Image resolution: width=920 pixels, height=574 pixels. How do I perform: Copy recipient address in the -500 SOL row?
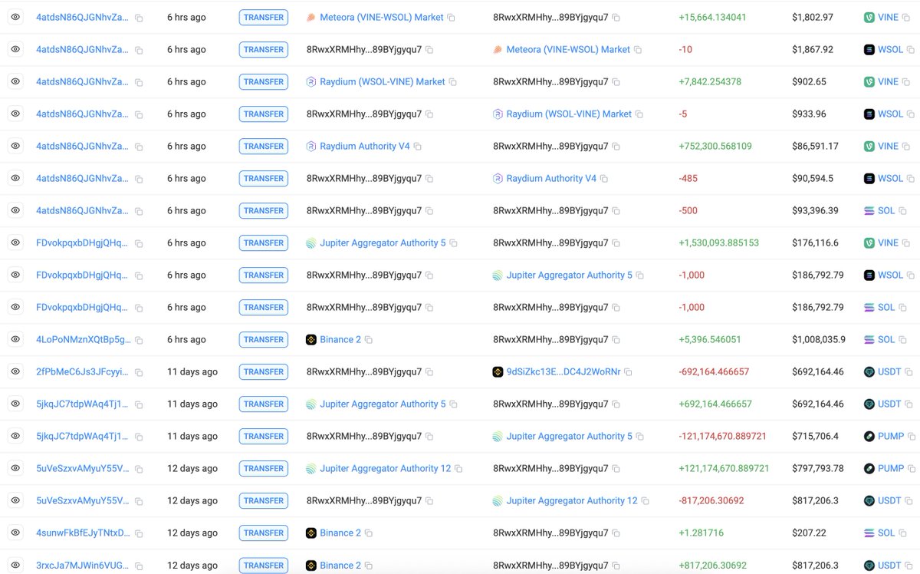616,211
